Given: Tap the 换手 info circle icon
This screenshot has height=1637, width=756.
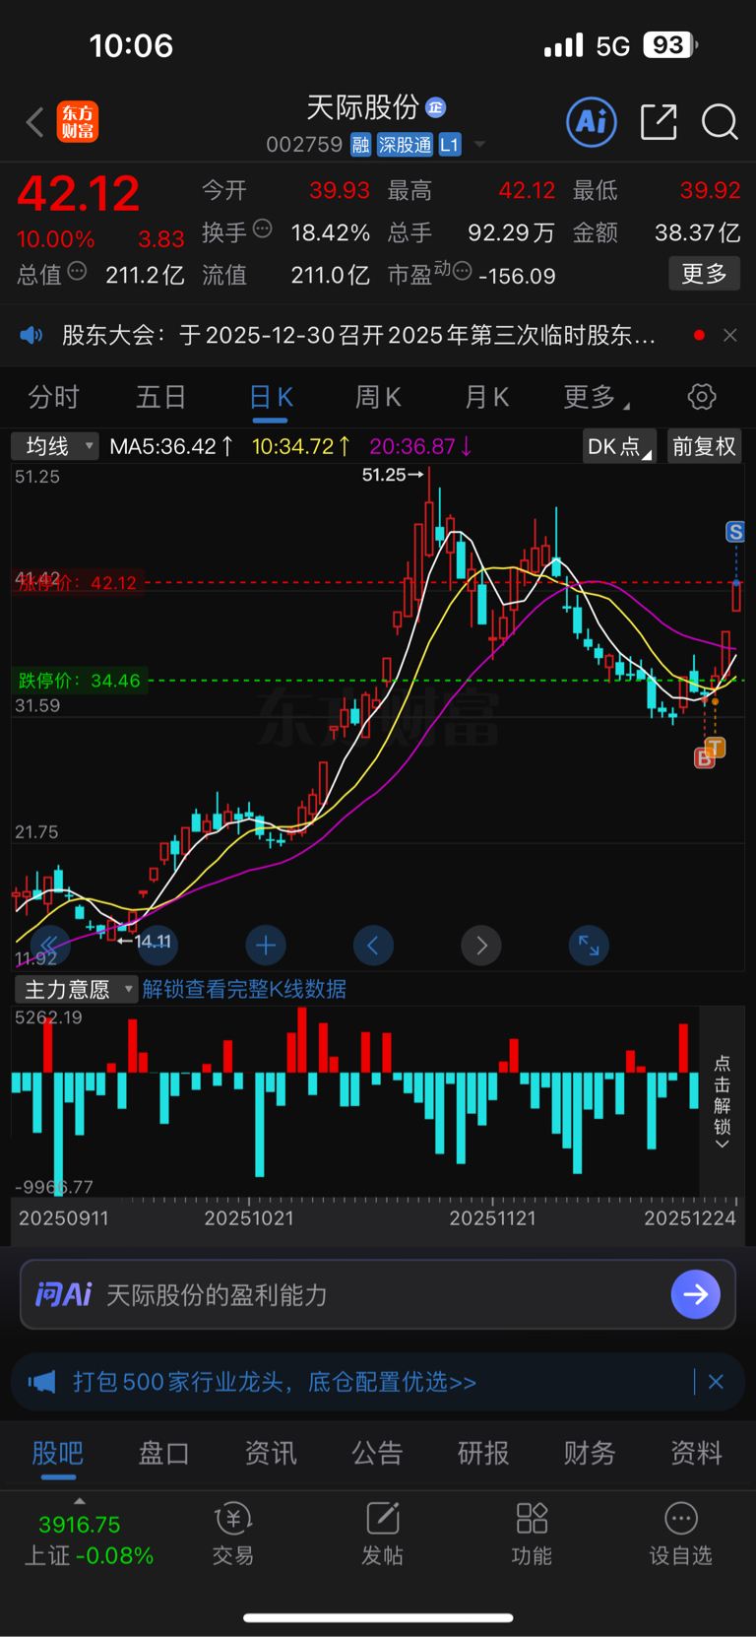Looking at the screenshot, I should 263,229.
